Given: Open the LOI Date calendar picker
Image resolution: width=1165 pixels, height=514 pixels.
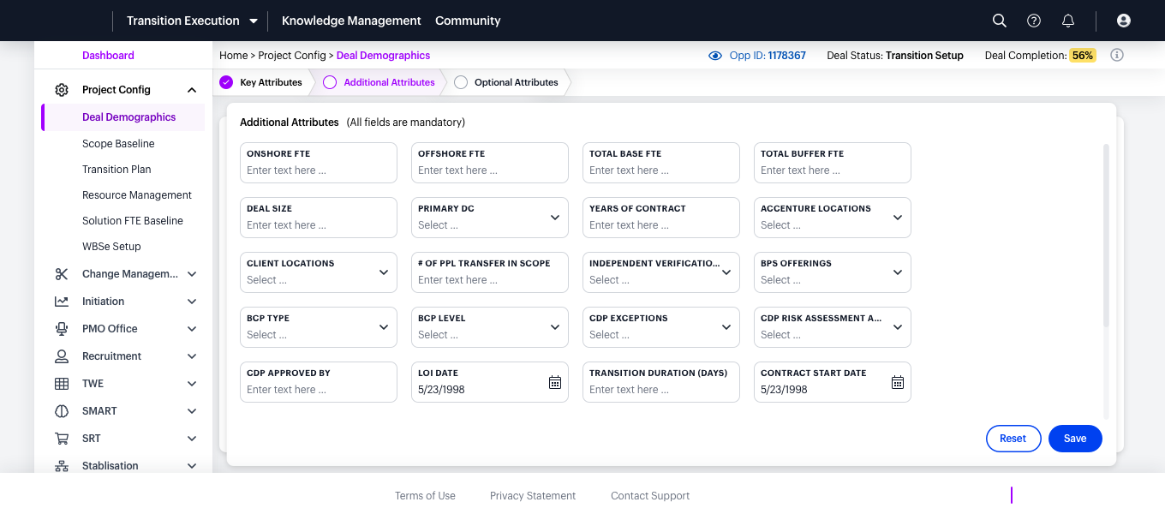Looking at the screenshot, I should 555,382.
